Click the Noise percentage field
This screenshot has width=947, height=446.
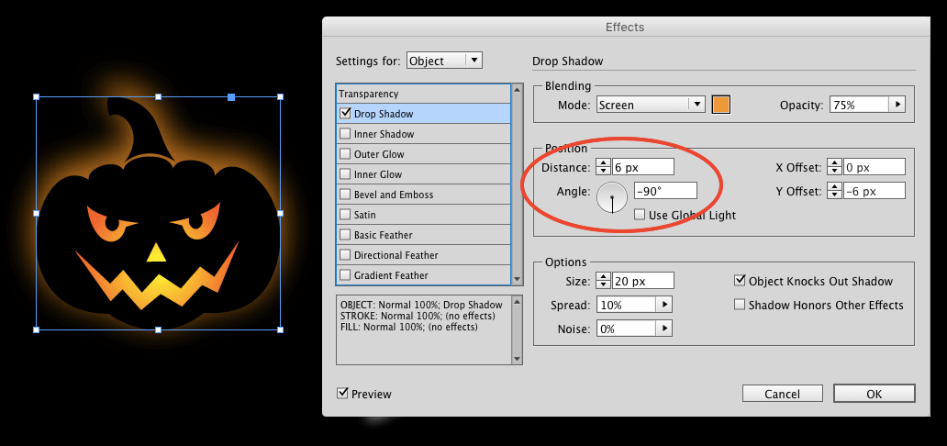click(x=627, y=329)
